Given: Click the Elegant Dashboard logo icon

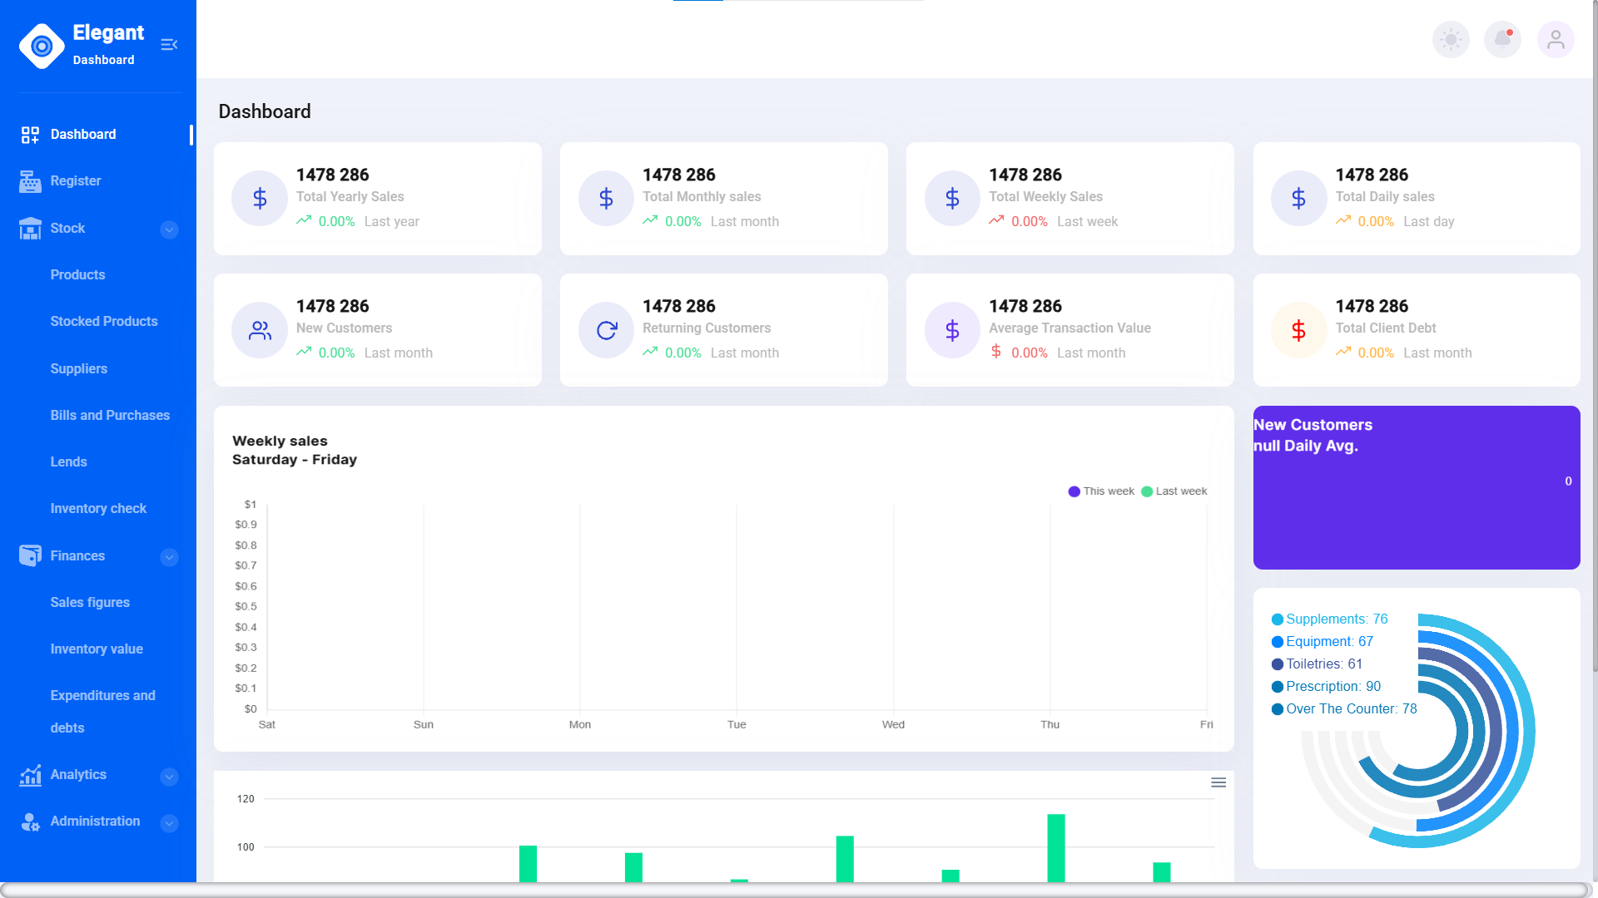Looking at the screenshot, I should tap(42, 46).
